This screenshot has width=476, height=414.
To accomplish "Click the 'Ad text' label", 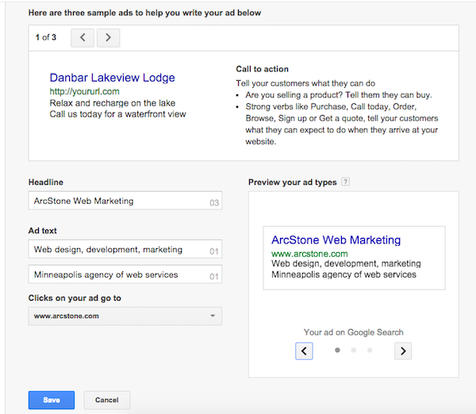I will click(x=43, y=231).
